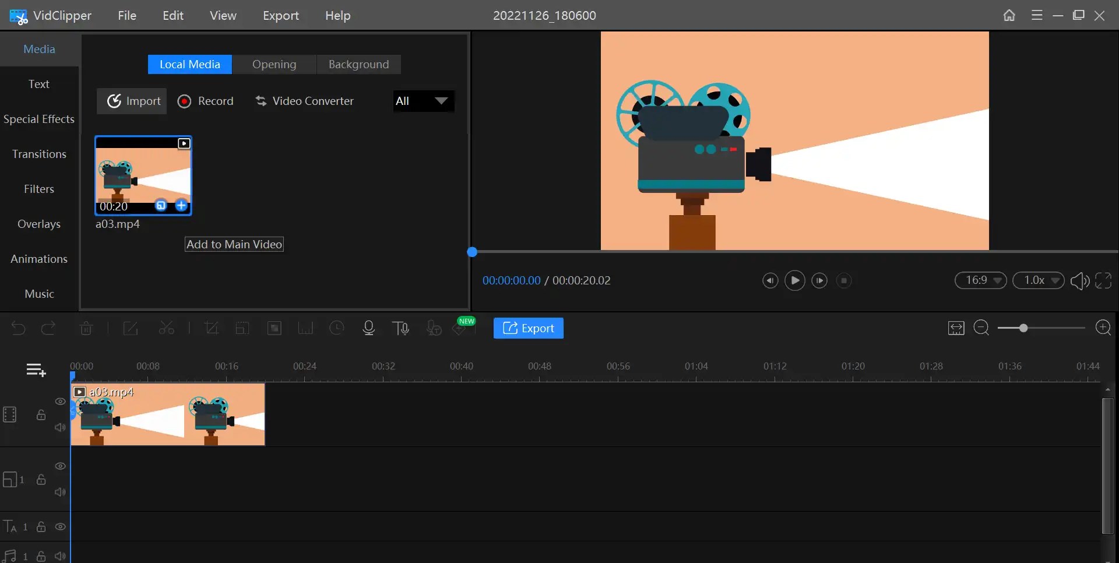Adjust the timeline zoom slider
This screenshot has width=1119, height=563.
point(1023,328)
